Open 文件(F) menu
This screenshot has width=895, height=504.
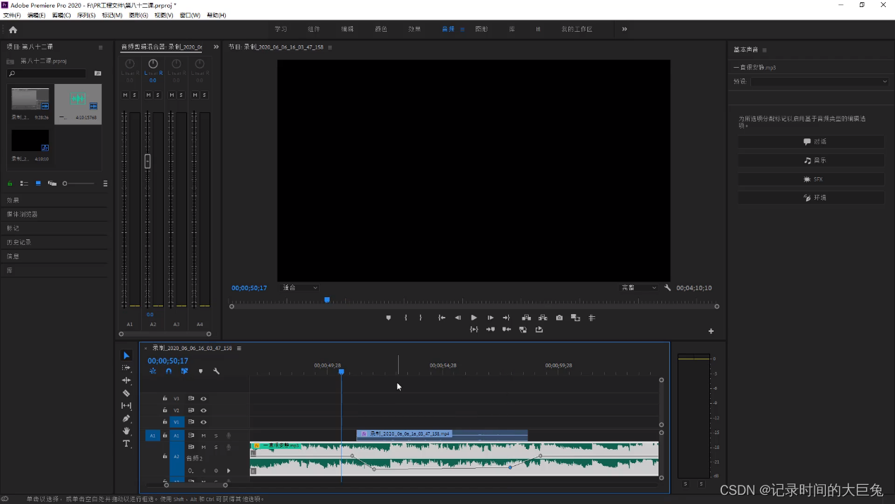(12, 15)
